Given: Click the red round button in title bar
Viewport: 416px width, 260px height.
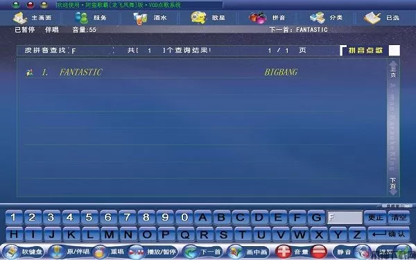Looking at the screenshot, I should click(x=31, y=5).
